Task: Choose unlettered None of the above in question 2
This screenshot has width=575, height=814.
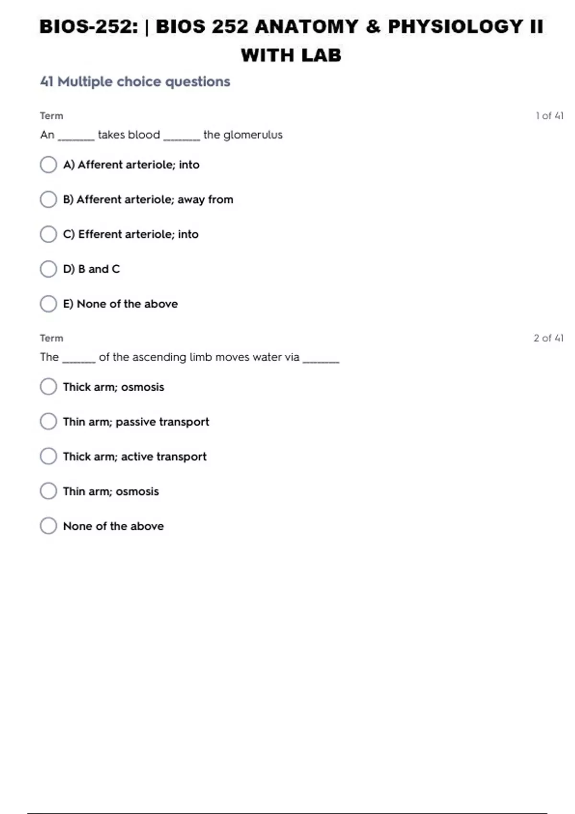Action: pyautogui.click(x=48, y=526)
